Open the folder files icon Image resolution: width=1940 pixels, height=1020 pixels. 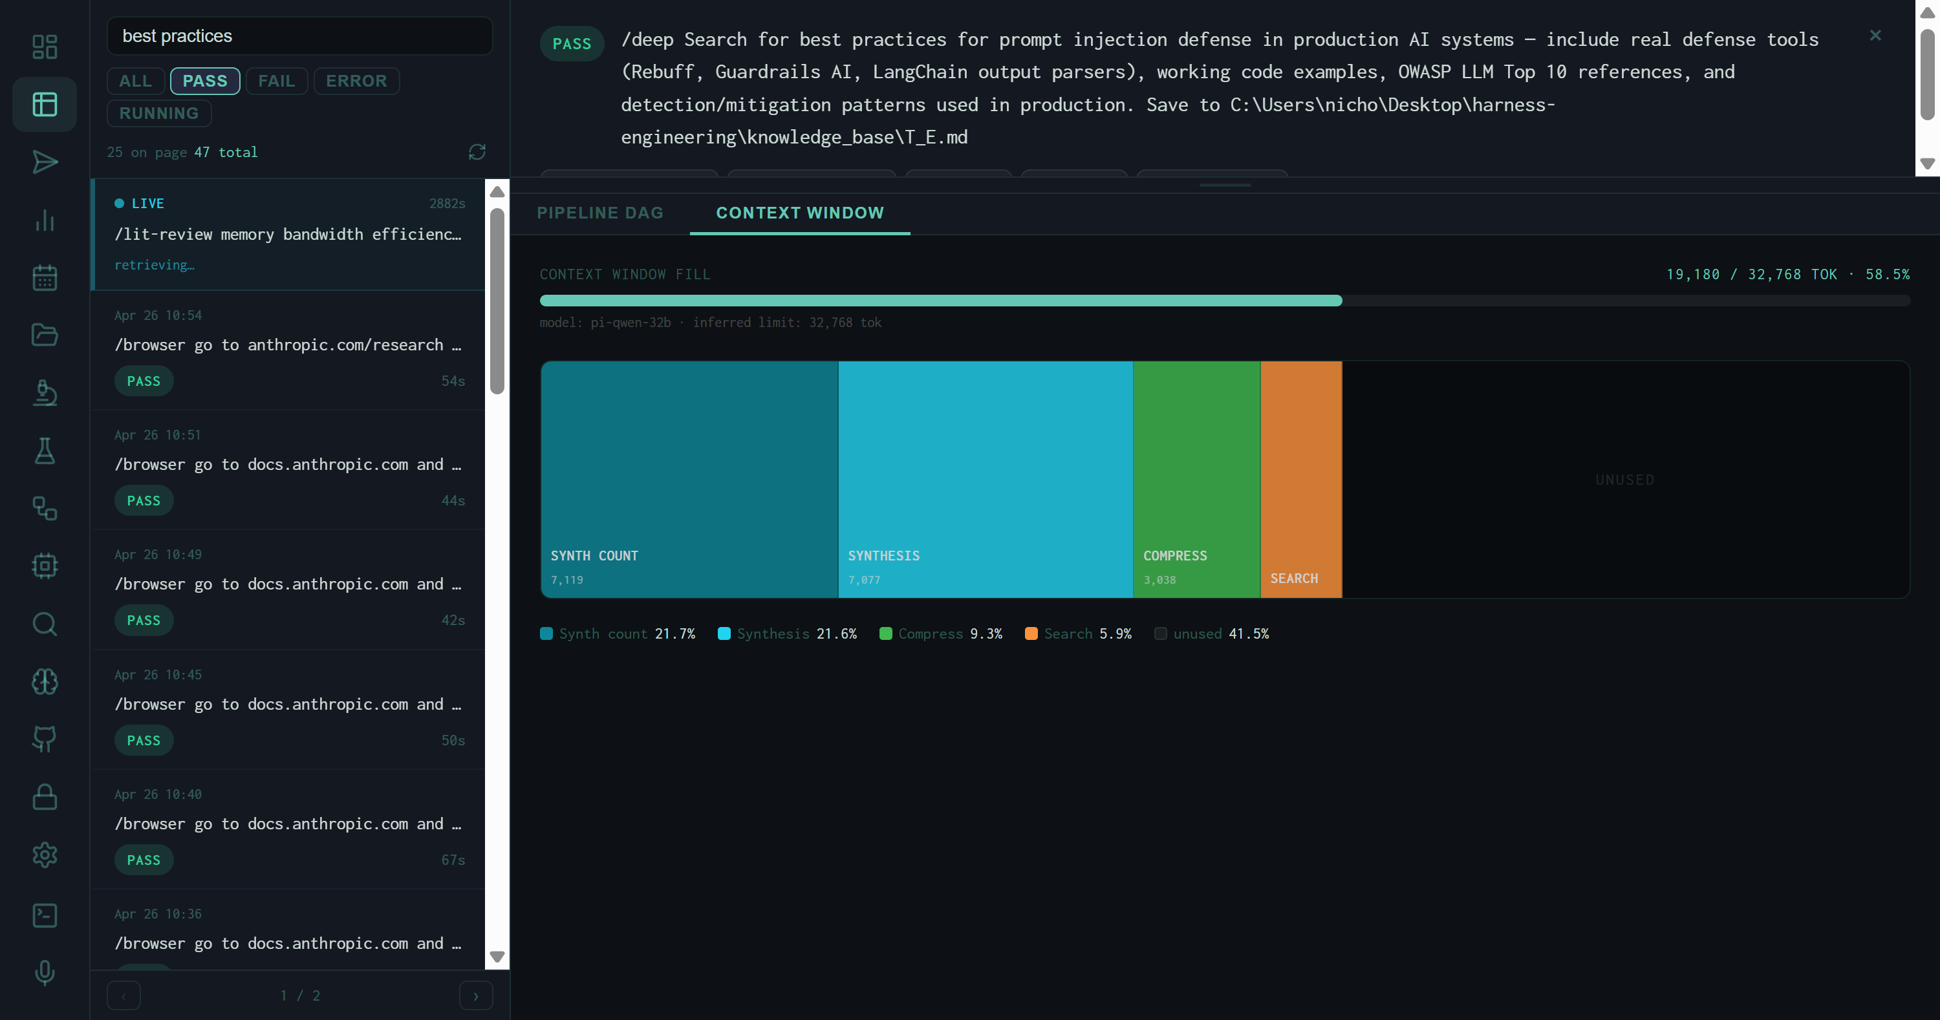click(x=45, y=335)
